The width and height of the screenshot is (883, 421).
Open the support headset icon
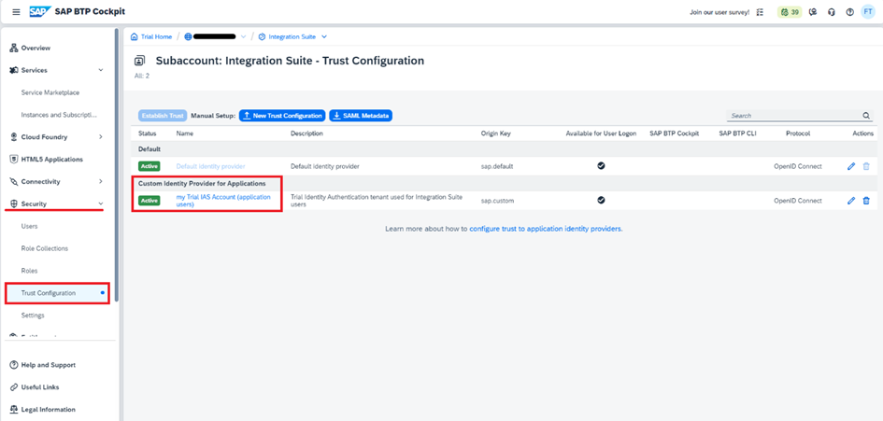pos(832,12)
